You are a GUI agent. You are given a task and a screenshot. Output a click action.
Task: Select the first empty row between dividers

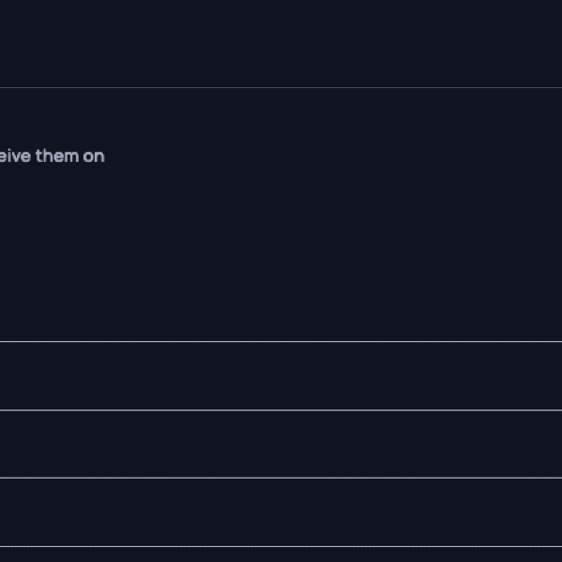pos(281,376)
